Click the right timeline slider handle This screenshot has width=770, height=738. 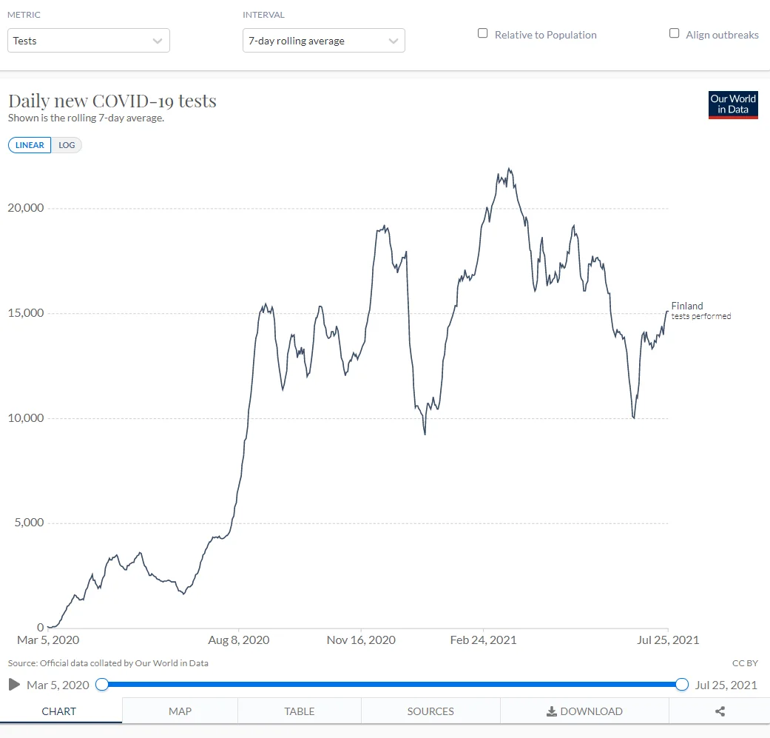pos(682,685)
